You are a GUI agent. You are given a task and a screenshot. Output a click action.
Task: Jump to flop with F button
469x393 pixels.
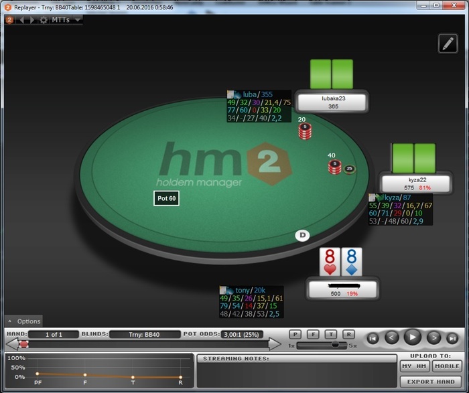[x=313, y=335]
